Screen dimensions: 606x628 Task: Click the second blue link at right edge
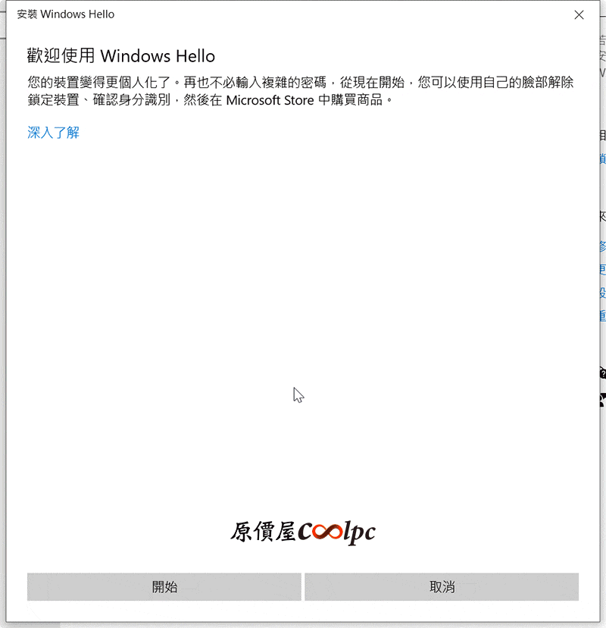tap(603, 246)
